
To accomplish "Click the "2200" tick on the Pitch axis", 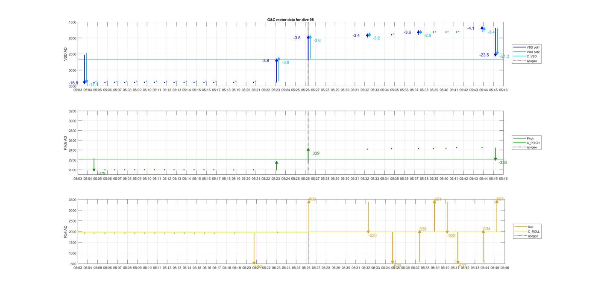I will 73,160.
